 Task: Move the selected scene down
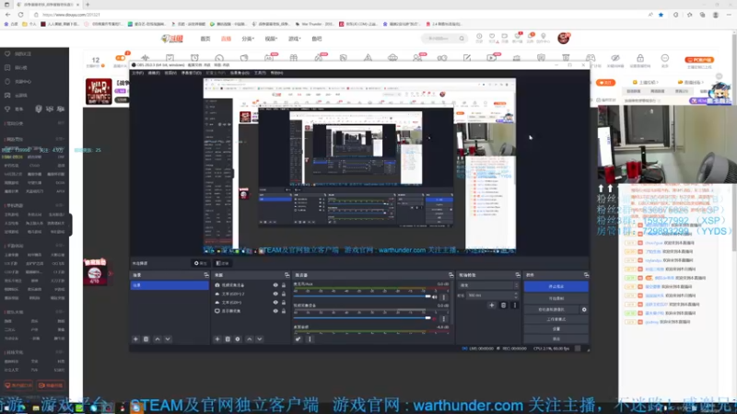[168, 339]
